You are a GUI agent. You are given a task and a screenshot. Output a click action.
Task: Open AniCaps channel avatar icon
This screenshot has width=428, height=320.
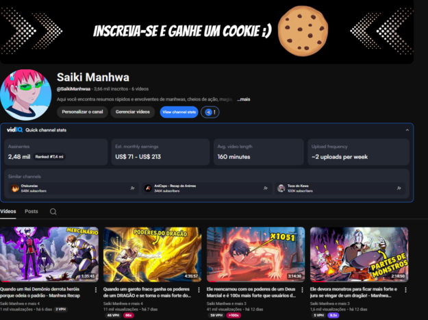click(x=148, y=188)
